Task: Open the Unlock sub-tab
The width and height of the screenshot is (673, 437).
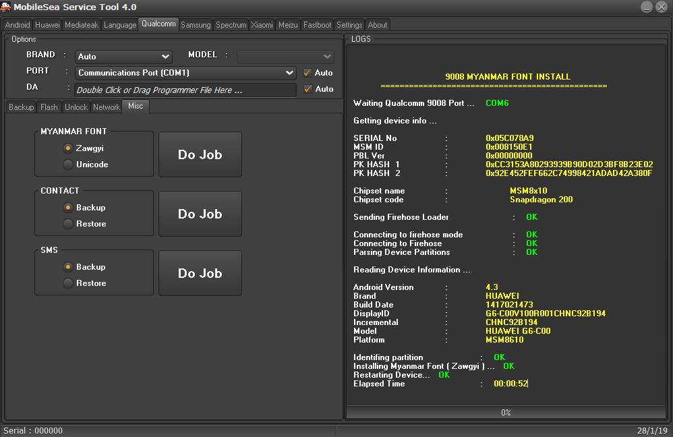Action: pos(76,107)
